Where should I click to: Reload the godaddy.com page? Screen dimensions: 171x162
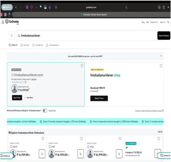pos(126,7)
